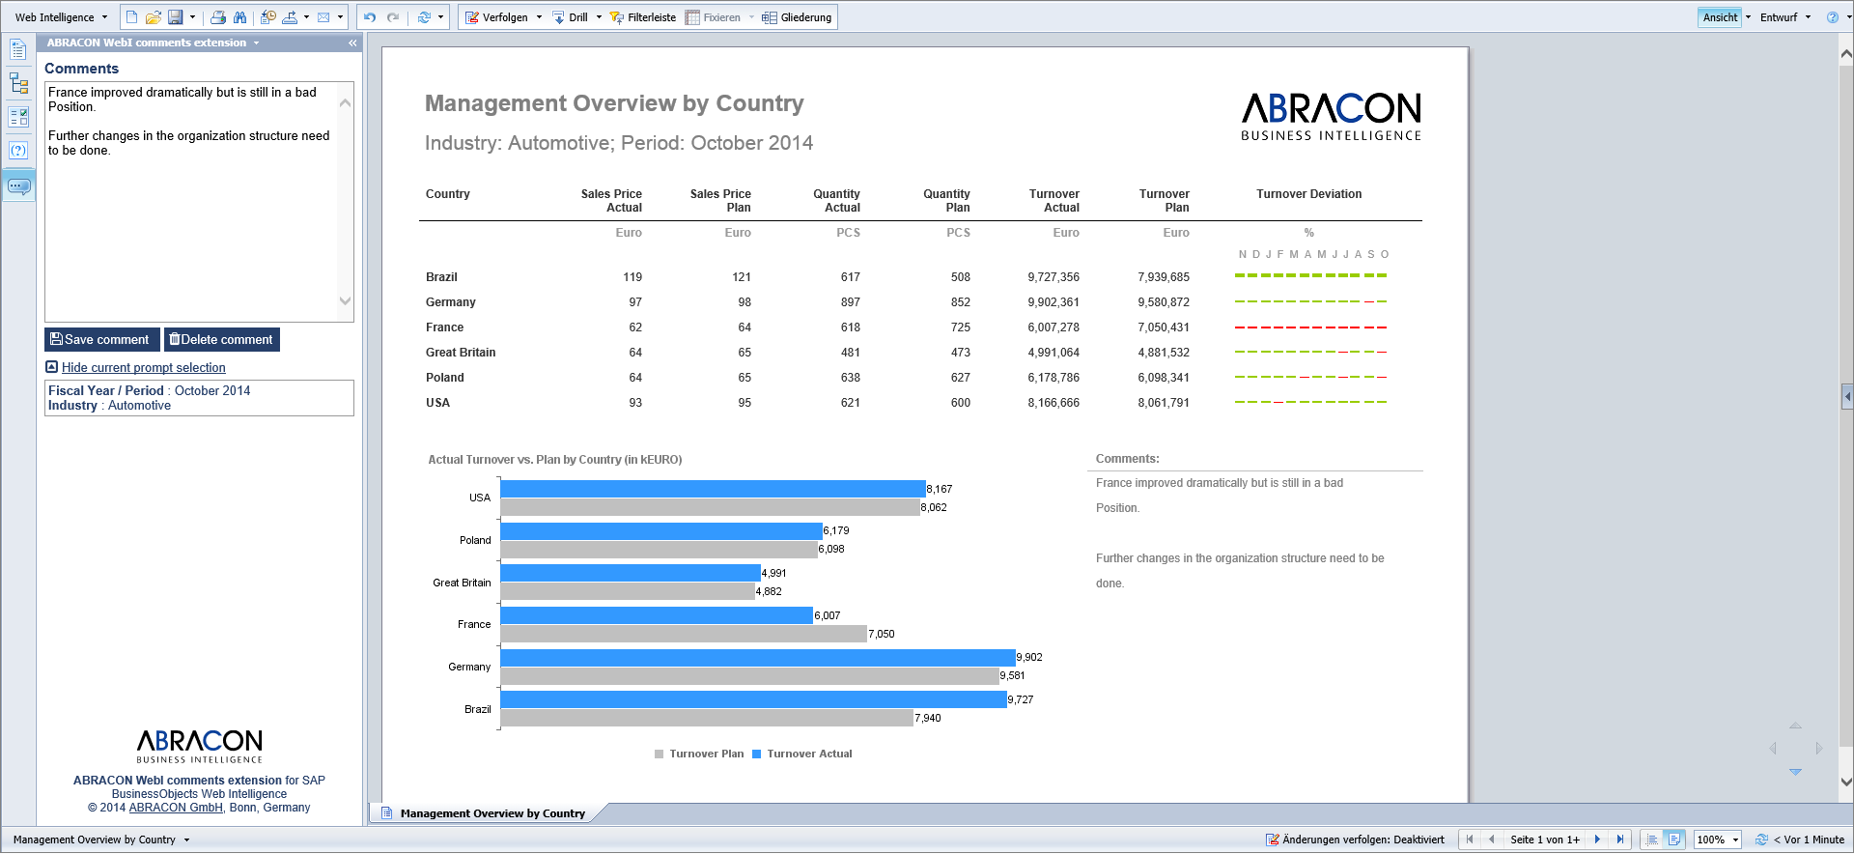Click the Find binoculars icon
1854x854 pixels.
pyautogui.click(x=239, y=17)
